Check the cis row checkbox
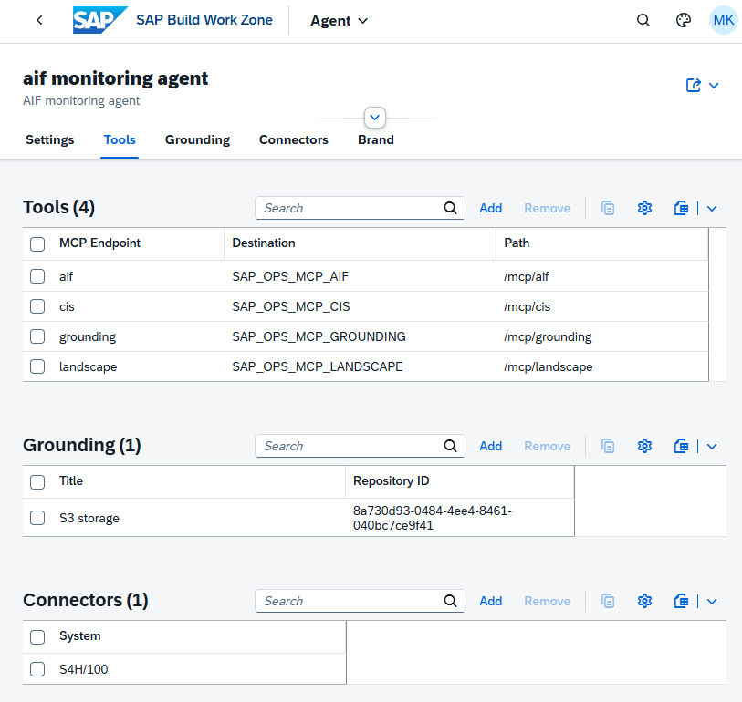Screen dimensions: 742x702 pos(37,306)
